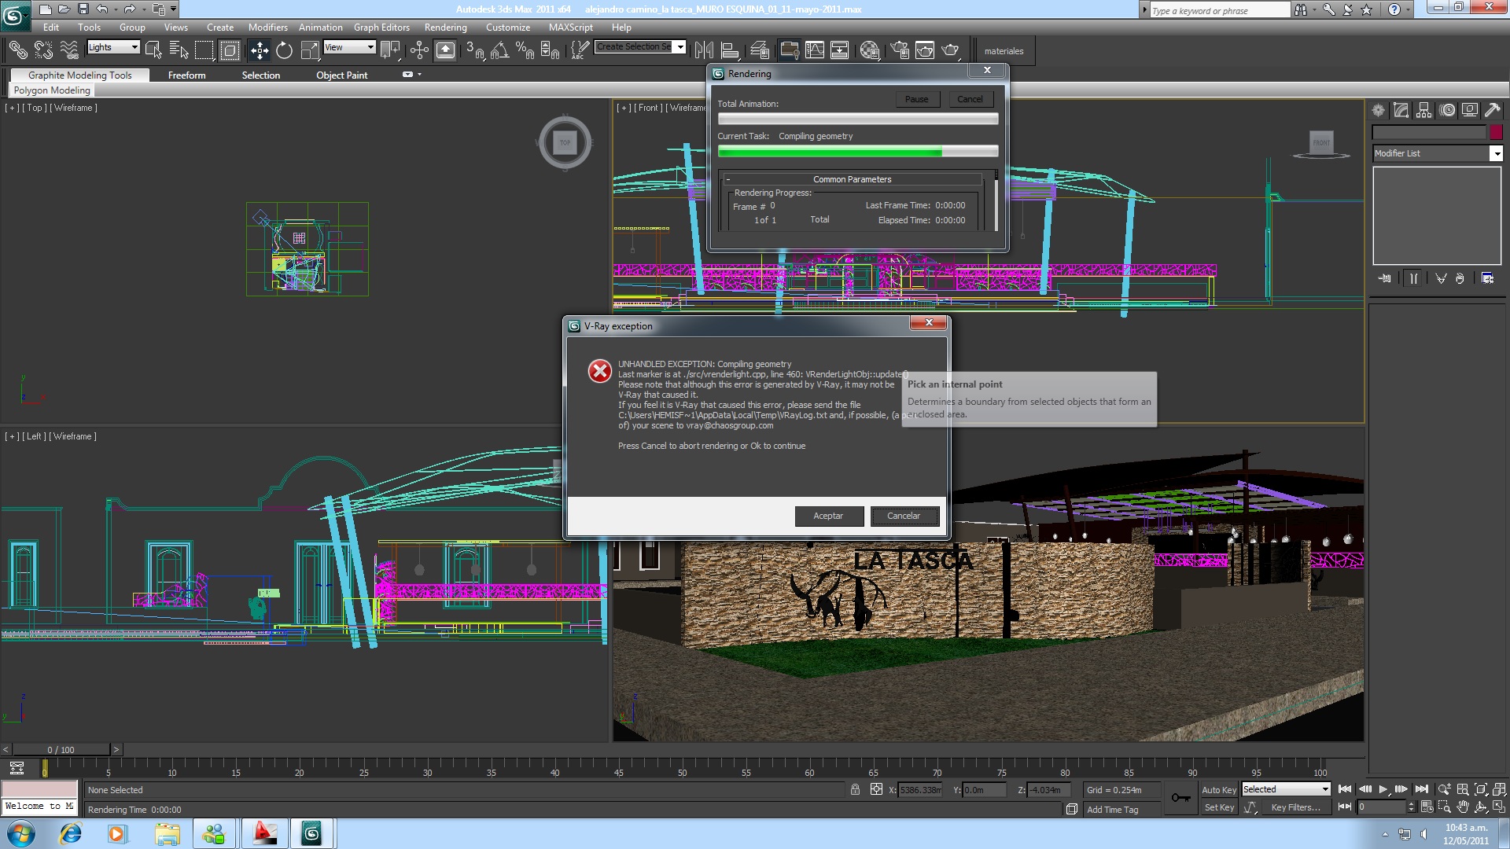Expand the Modifier List dropdown
1510x849 pixels.
click(x=1496, y=153)
